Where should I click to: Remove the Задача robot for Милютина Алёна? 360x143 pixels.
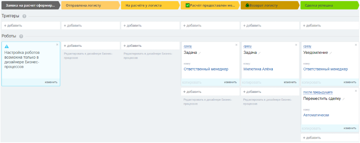point(296,45)
